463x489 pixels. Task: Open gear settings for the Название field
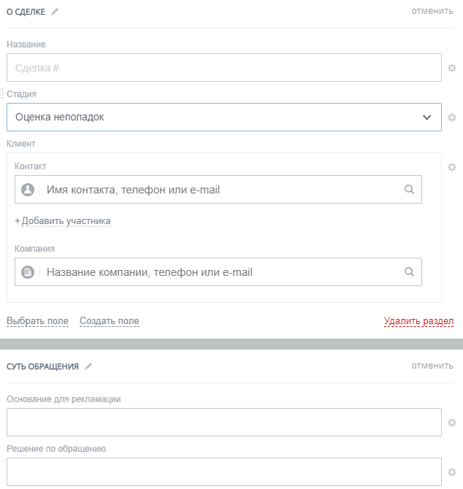click(x=452, y=68)
